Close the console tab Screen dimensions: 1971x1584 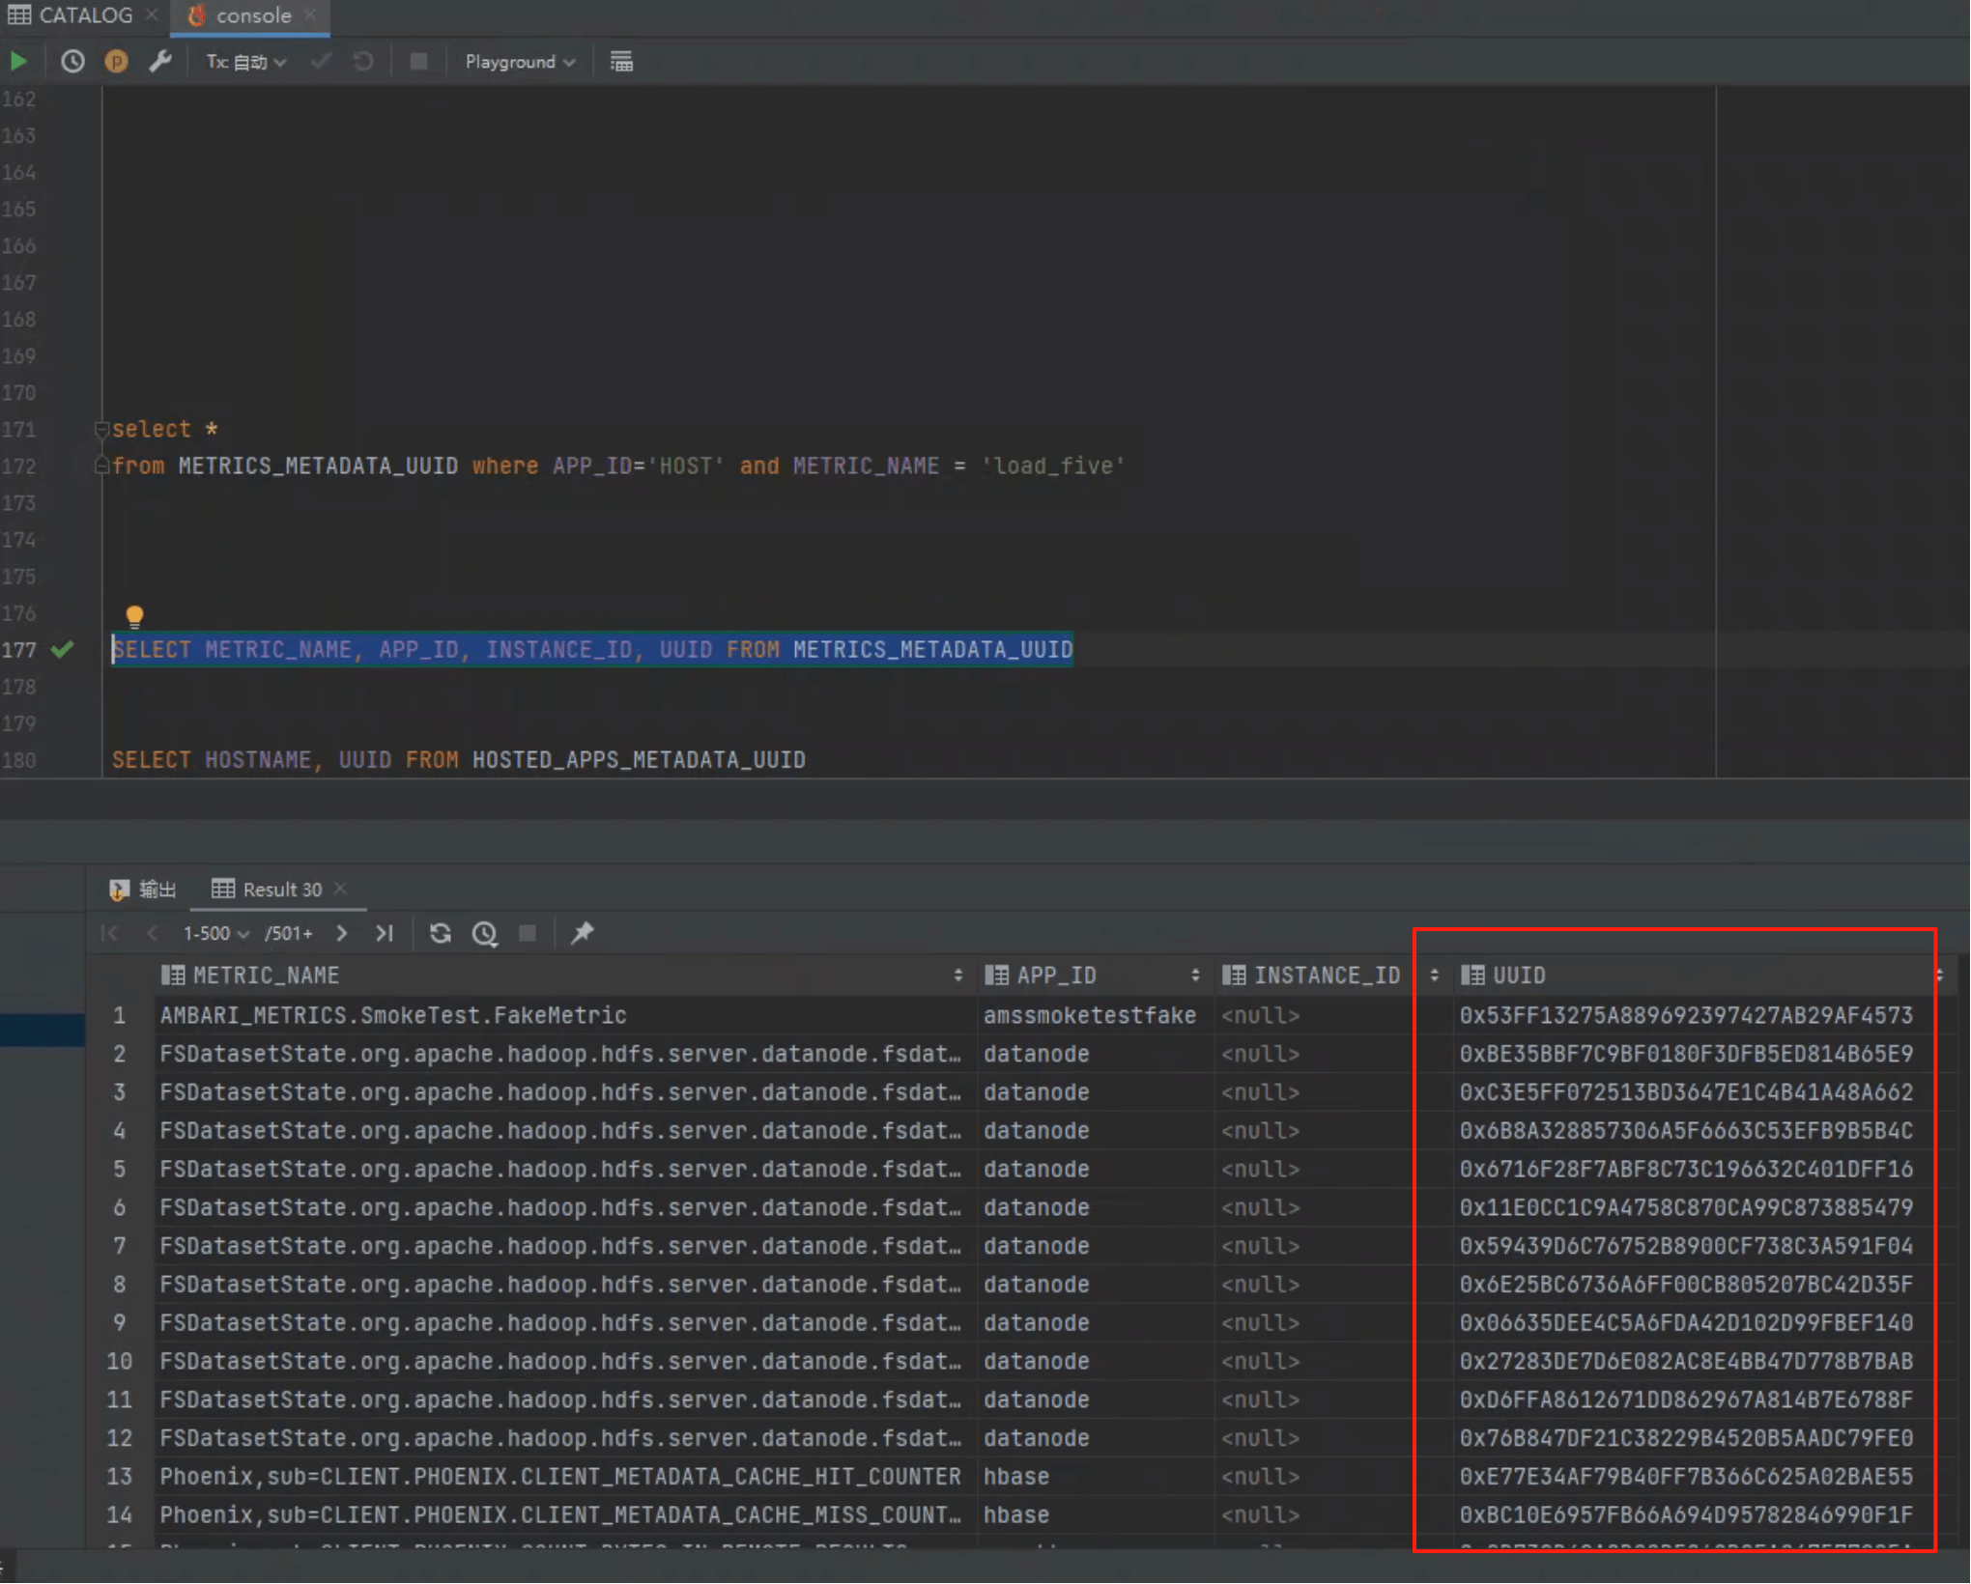pyautogui.click(x=310, y=15)
